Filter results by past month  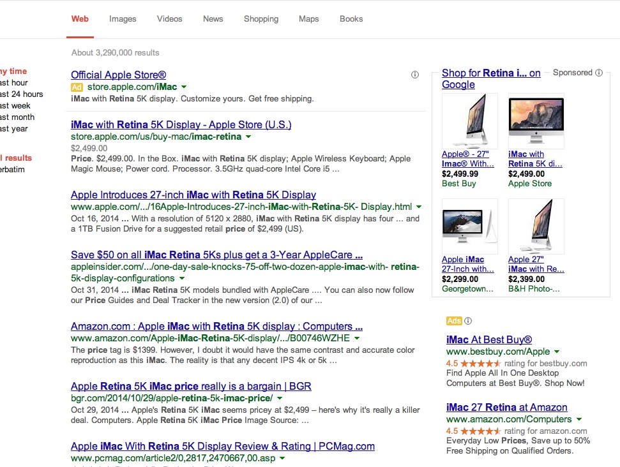pos(17,117)
